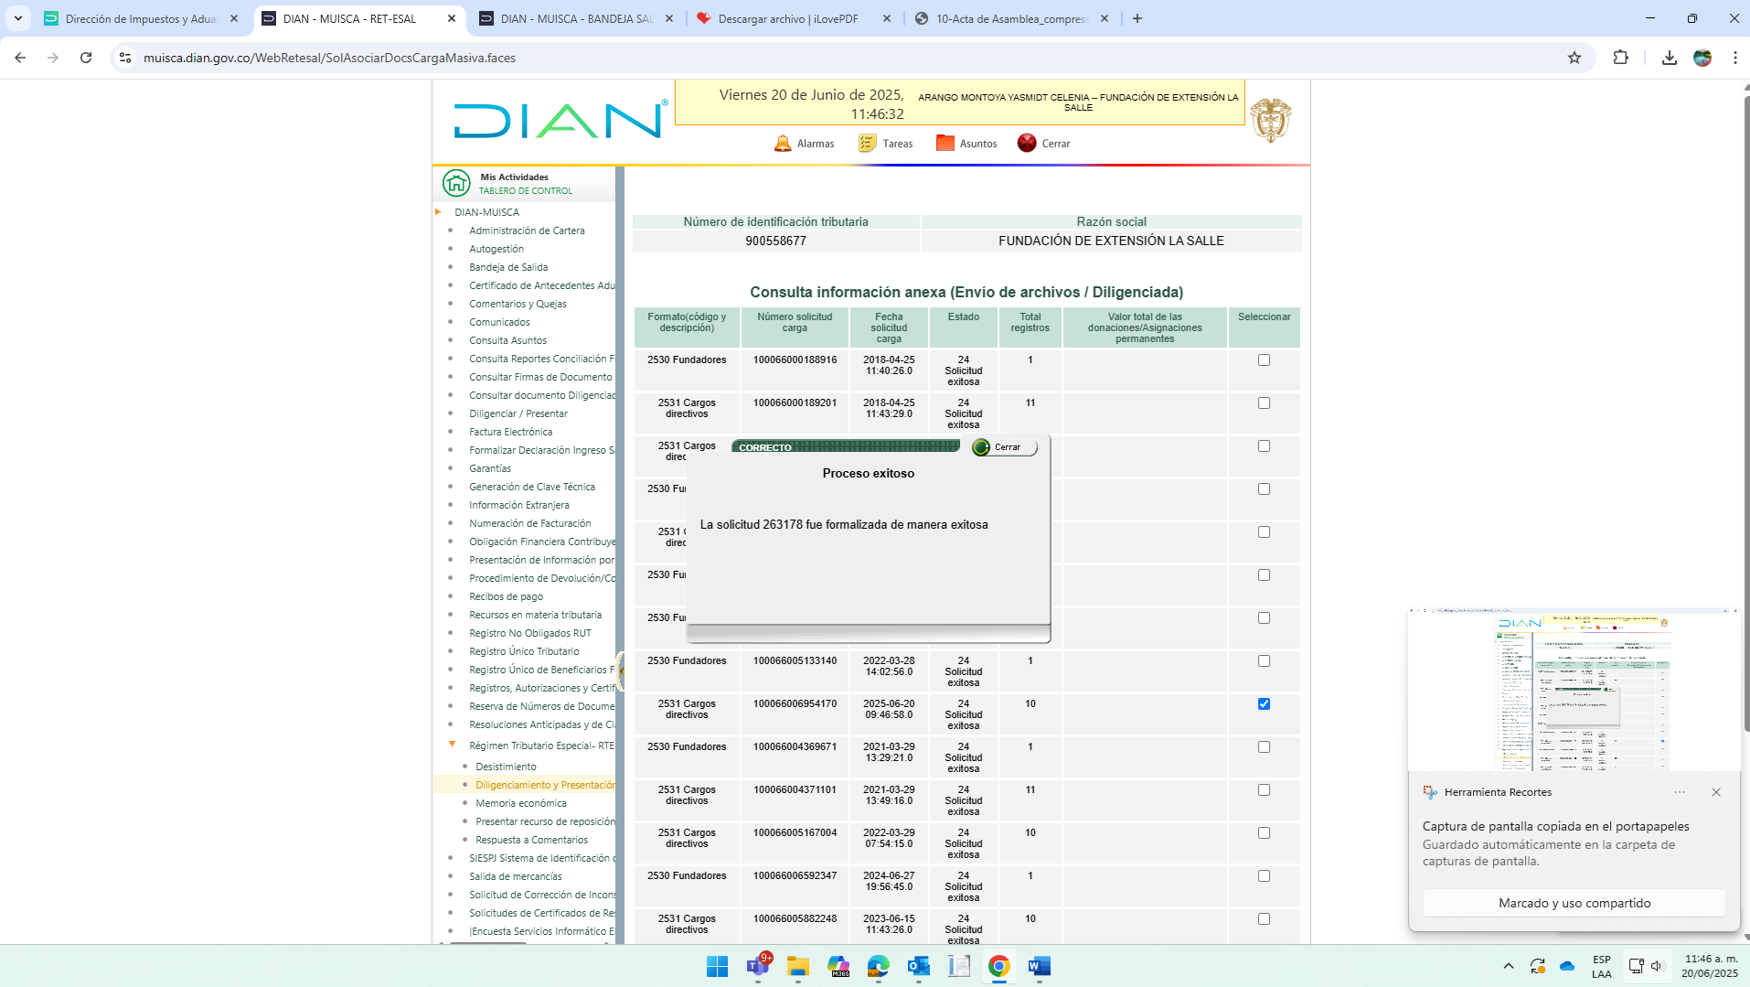1750x987 pixels.
Task: Collapse Régimen Tributario Especial tree section
Action: click(x=452, y=745)
